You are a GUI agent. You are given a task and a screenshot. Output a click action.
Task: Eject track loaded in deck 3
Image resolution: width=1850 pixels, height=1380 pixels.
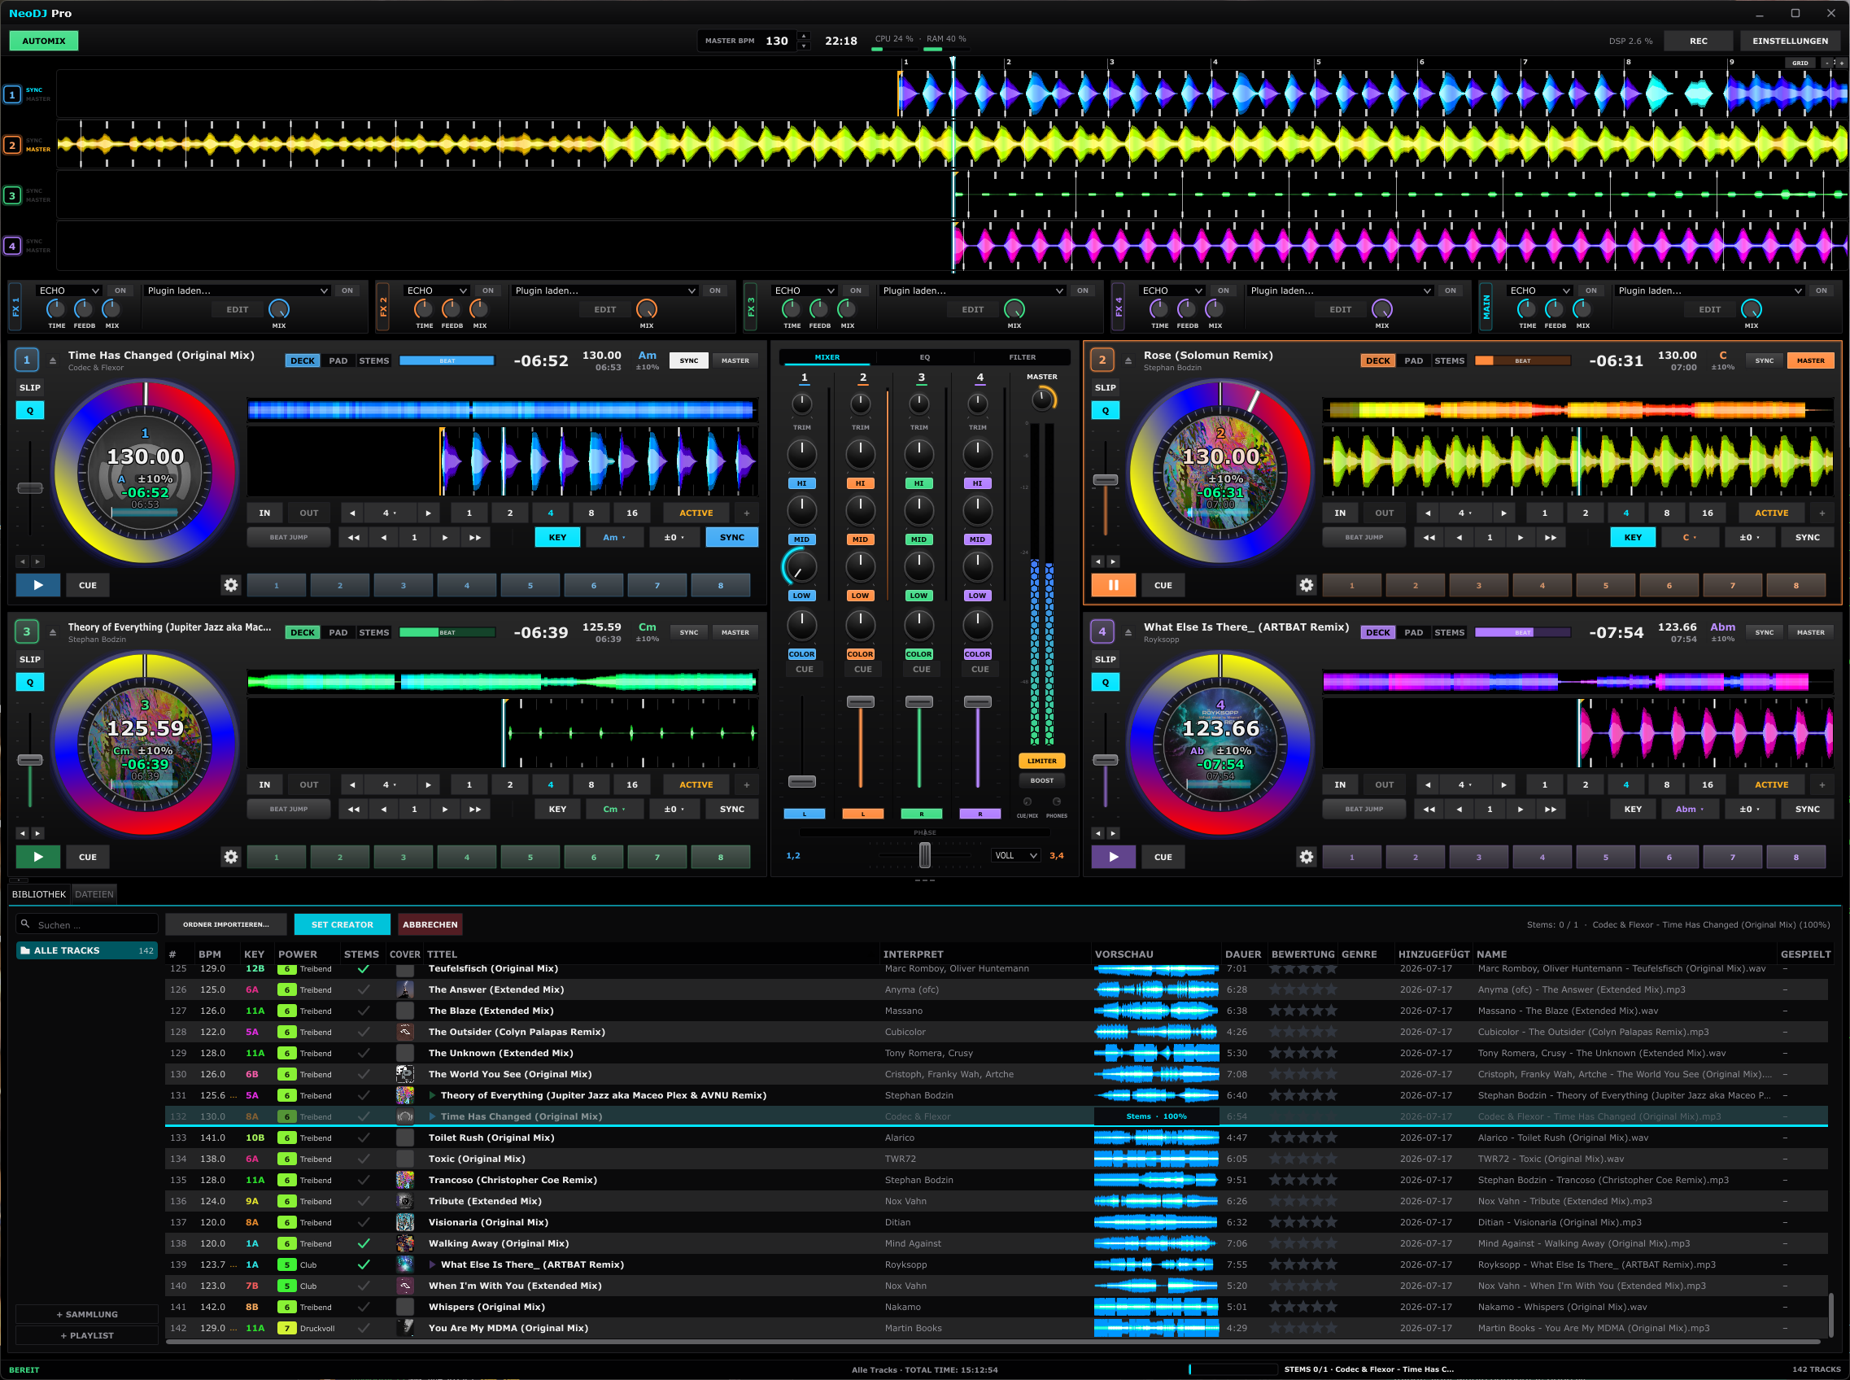click(x=53, y=632)
